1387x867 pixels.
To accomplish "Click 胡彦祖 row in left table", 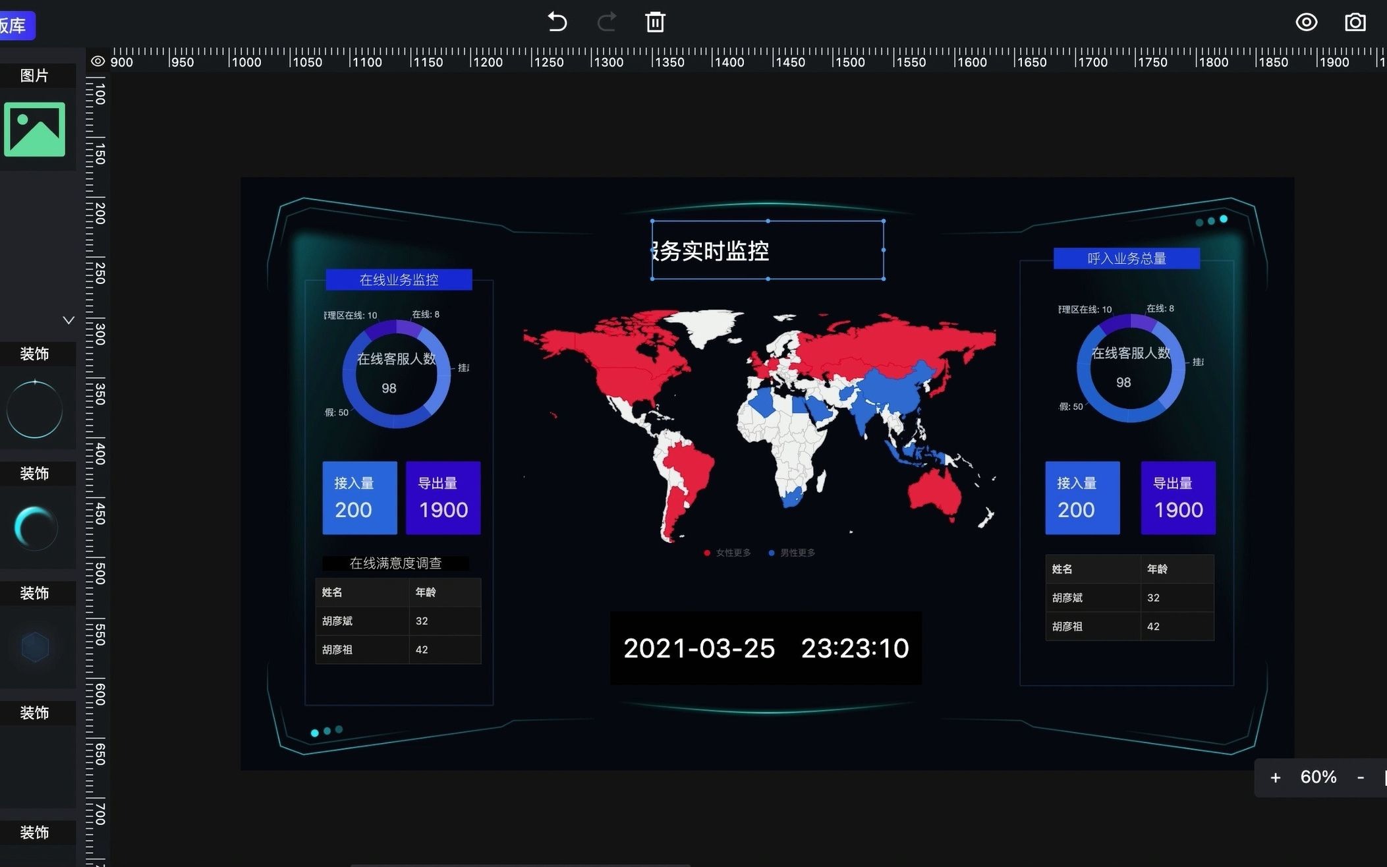I will click(398, 650).
